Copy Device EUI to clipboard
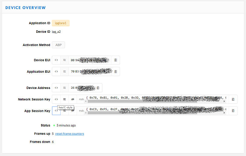Viewport: 246px width, 156px height. click(116, 60)
